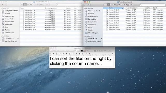
Task: Open the black text color swatch in TextEdit
Action: click(x=82, y=51)
